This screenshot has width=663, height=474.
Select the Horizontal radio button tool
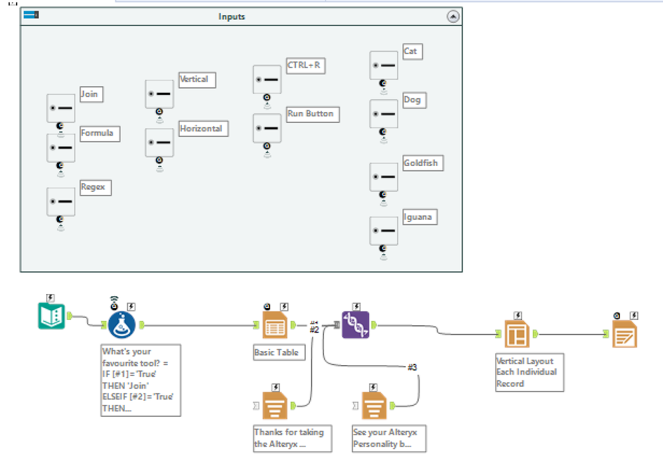tap(159, 143)
